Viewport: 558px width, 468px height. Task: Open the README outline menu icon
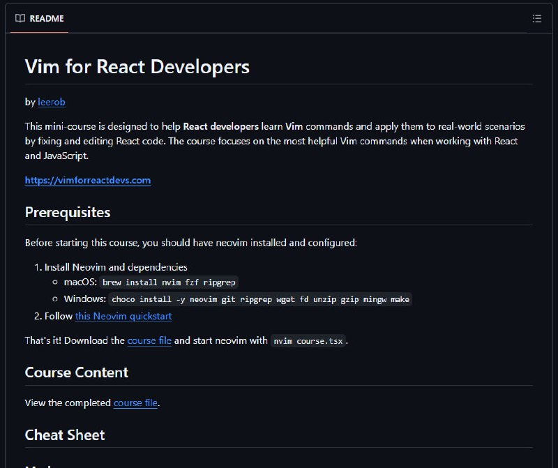(x=536, y=19)
